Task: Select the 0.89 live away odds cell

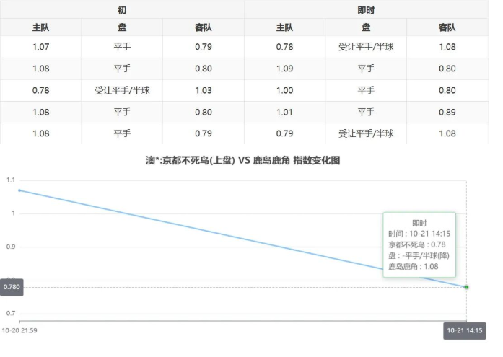Action: coord(447,113)
